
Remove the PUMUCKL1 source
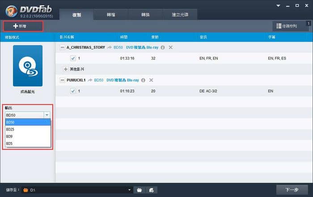pyautogui.click(x=151, y=80)
